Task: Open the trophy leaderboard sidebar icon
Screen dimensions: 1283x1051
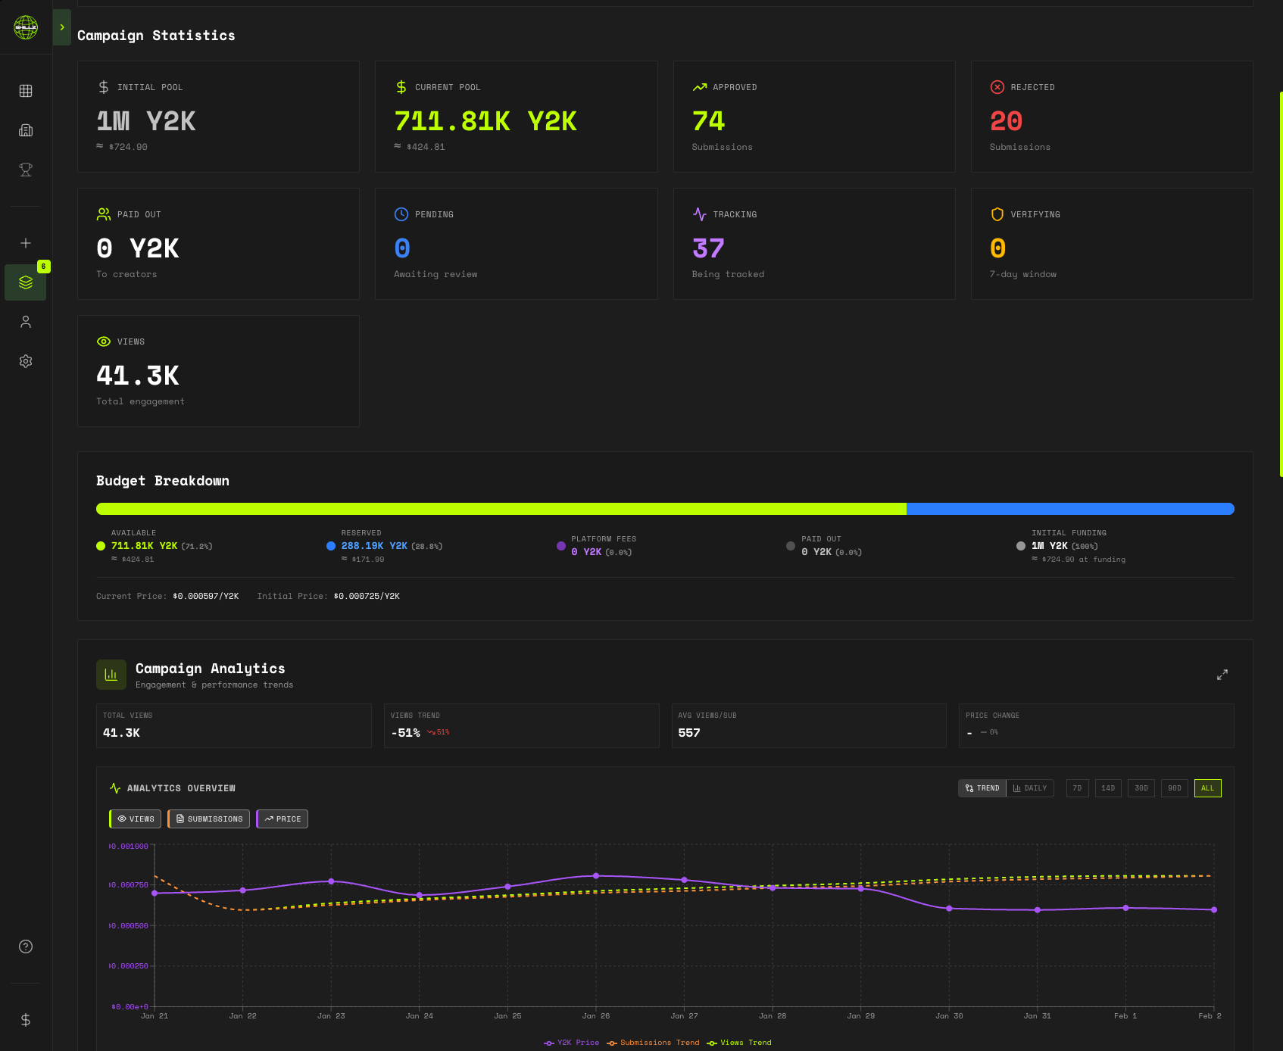Action: point(26,170)
